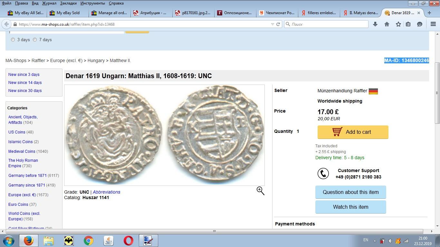Open the Firefox hamburger menu
This screenshot has height=247, width=440.
coord(433,24)
